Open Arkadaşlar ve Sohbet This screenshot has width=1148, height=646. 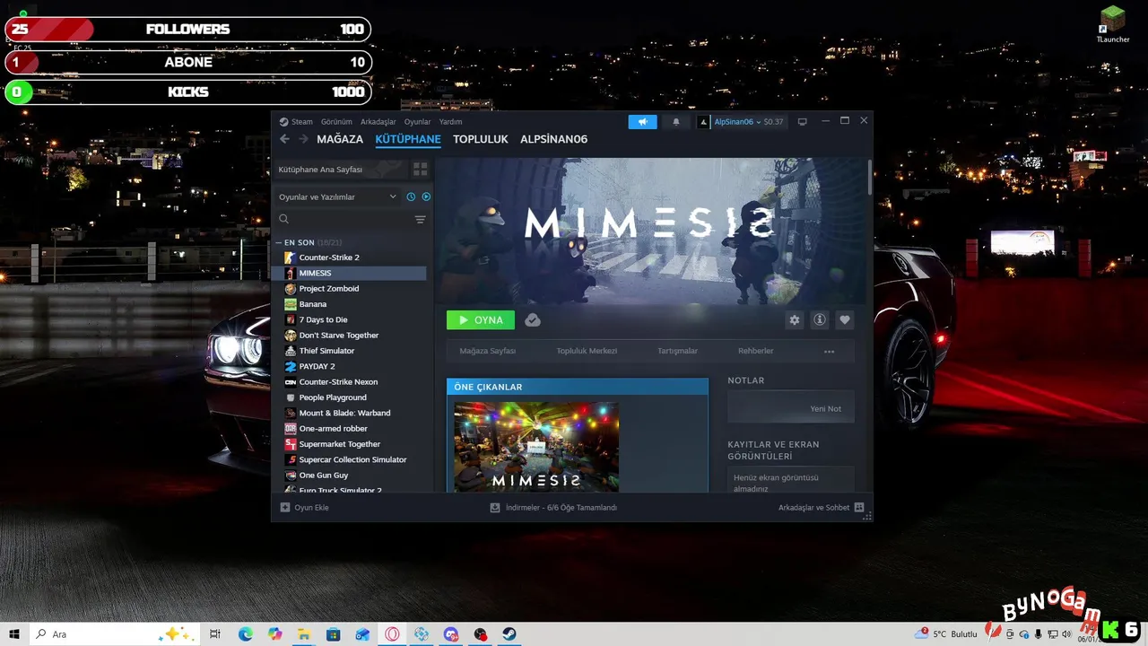click(x=821, y=507)
